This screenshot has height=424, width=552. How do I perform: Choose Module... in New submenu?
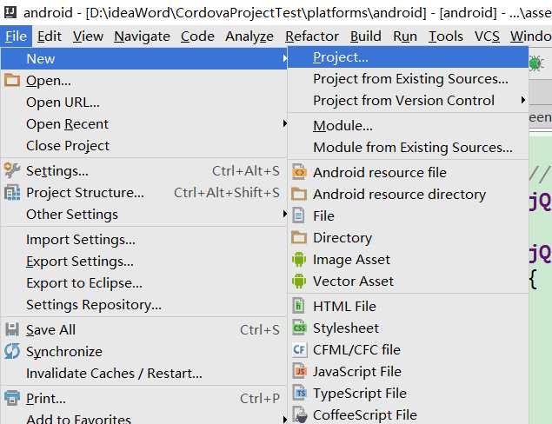[409, 126]
